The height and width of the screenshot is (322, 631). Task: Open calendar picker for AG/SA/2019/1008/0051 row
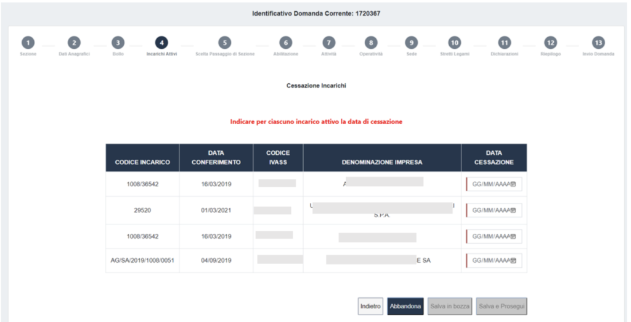(x=513, y=261)
